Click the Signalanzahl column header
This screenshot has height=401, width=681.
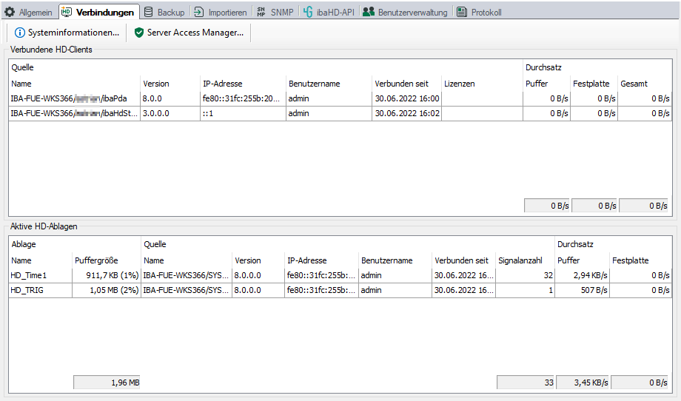tap(520, 260)
